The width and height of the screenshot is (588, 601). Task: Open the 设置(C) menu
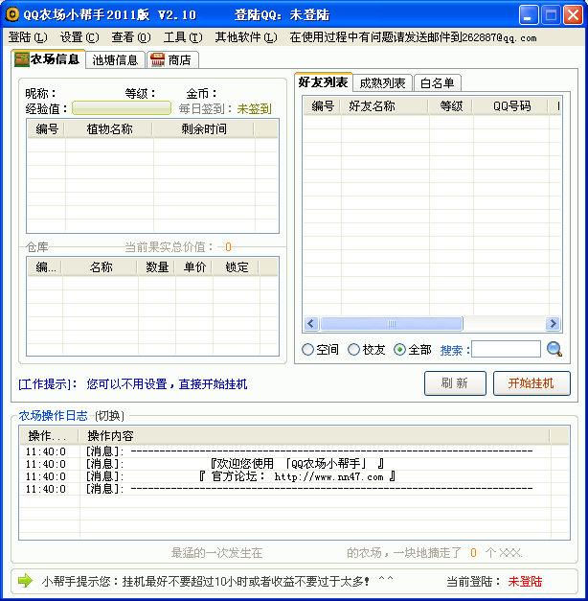pos(79,37)
